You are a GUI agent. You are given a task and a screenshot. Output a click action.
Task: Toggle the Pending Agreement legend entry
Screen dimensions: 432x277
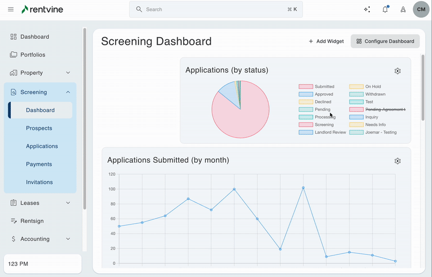(384, 109)
